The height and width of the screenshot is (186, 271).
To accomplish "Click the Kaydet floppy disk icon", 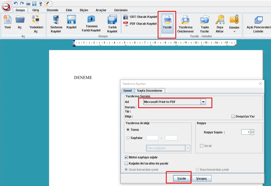I will [x=71, y=20].
